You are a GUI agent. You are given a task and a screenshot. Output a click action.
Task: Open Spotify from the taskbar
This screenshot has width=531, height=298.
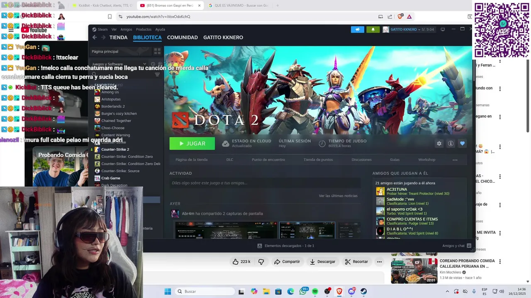tap(315, 291)
